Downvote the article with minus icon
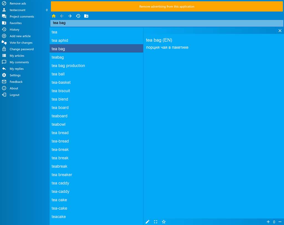 280,222
